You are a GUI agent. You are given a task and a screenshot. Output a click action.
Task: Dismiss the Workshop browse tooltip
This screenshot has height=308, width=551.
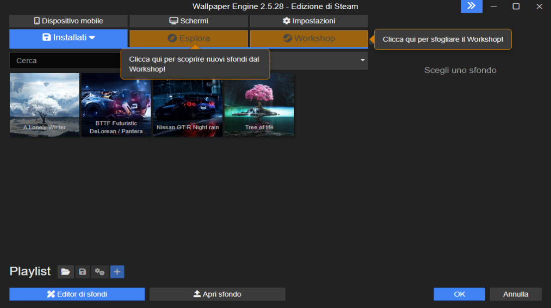pos(443,39)
